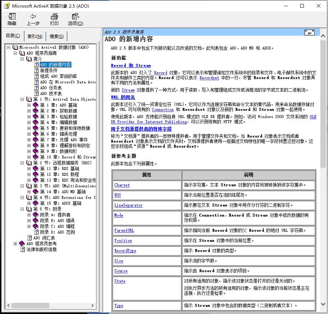Switch to the 目录(C) contents tab
This screenshot has width=328, height=314.
[x=13, y=36]
